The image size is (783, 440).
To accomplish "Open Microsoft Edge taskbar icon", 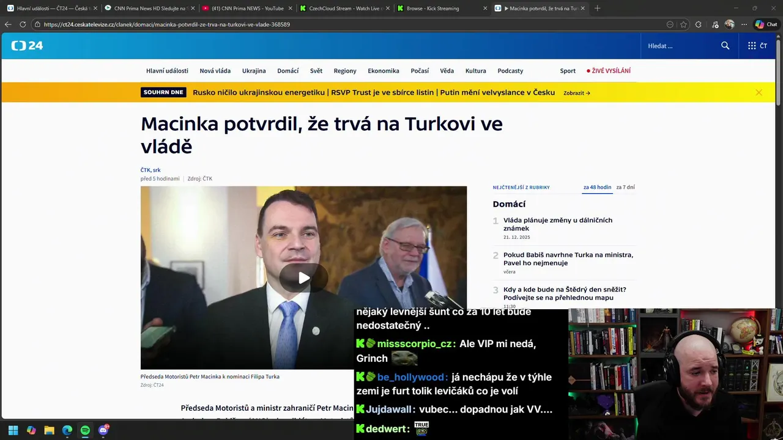I will coord(67,430).
